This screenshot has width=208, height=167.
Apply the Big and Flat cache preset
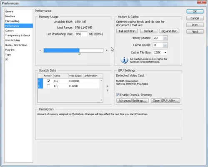point(169,31)
